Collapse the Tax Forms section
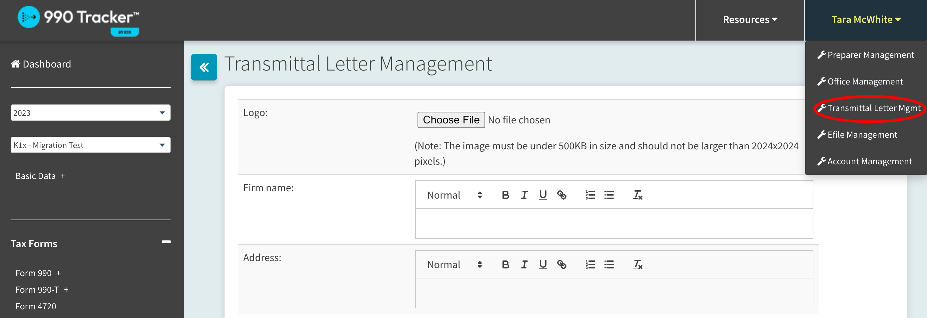The width and height of the screenshot is (927, 318). pos(166,242)
